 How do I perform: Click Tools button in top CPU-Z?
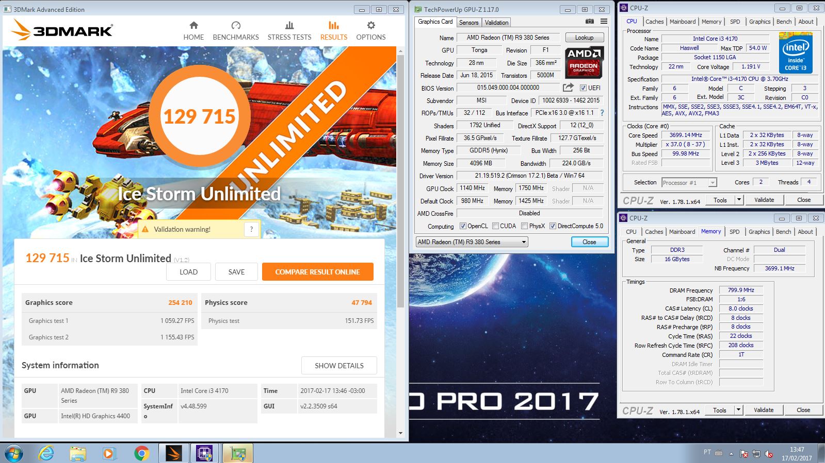click(720, 200)
